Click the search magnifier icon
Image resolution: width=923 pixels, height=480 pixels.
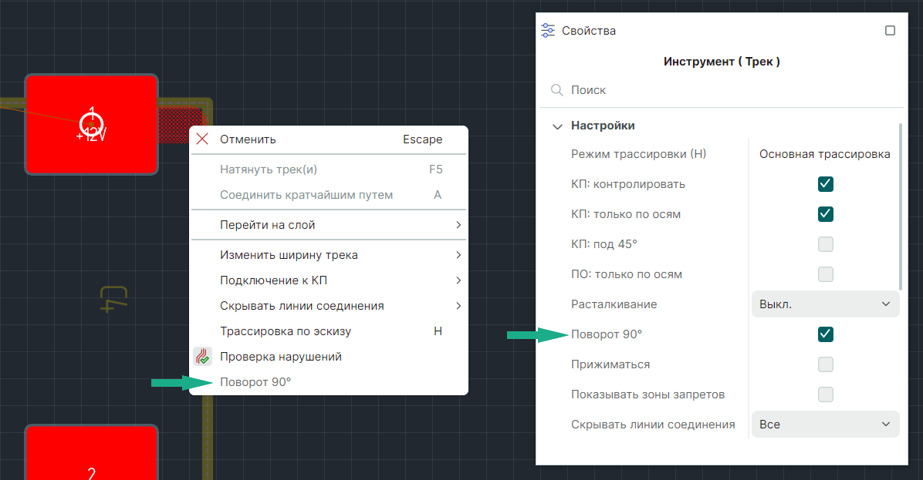(x=557, y=90)
